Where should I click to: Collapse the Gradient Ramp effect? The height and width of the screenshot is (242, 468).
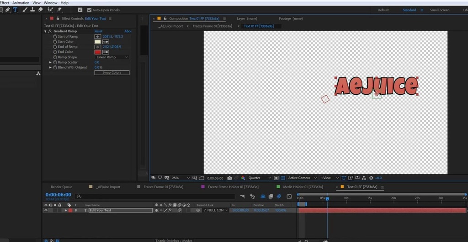[45, 31]
